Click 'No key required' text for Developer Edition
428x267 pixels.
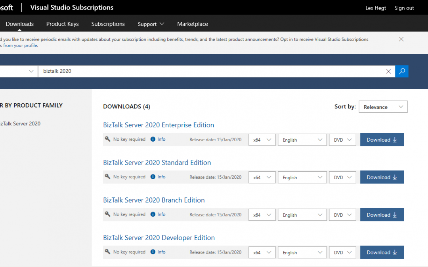pos(129,252)
